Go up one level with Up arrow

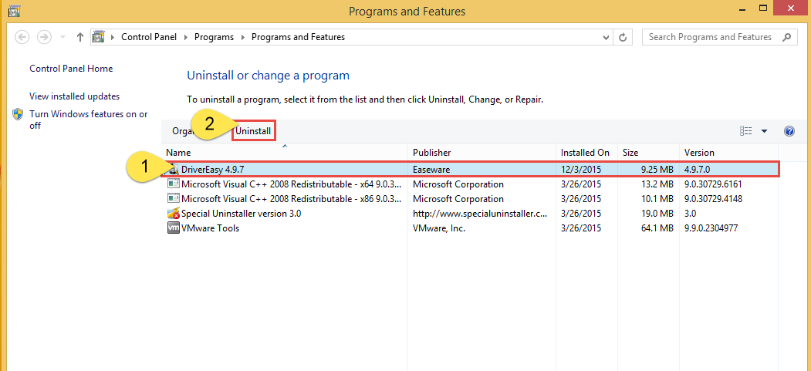[x=79, y=37]
